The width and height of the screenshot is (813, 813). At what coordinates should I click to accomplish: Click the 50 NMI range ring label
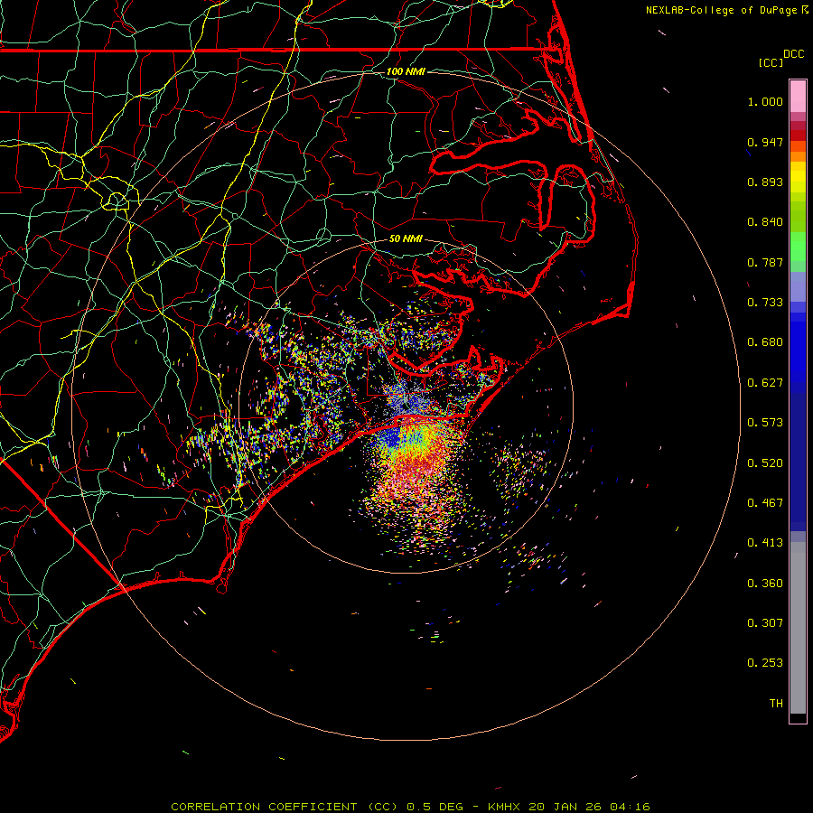406,238
